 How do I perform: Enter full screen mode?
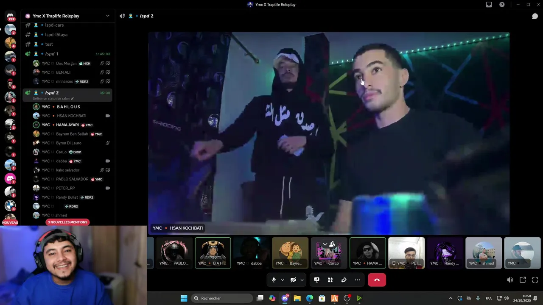[x=535, y=280]
